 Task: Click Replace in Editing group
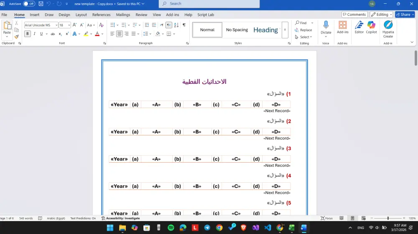303,30
